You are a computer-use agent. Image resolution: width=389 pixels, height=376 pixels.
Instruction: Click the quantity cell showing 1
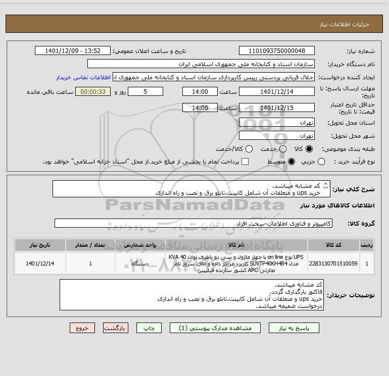tap(90, 263)
